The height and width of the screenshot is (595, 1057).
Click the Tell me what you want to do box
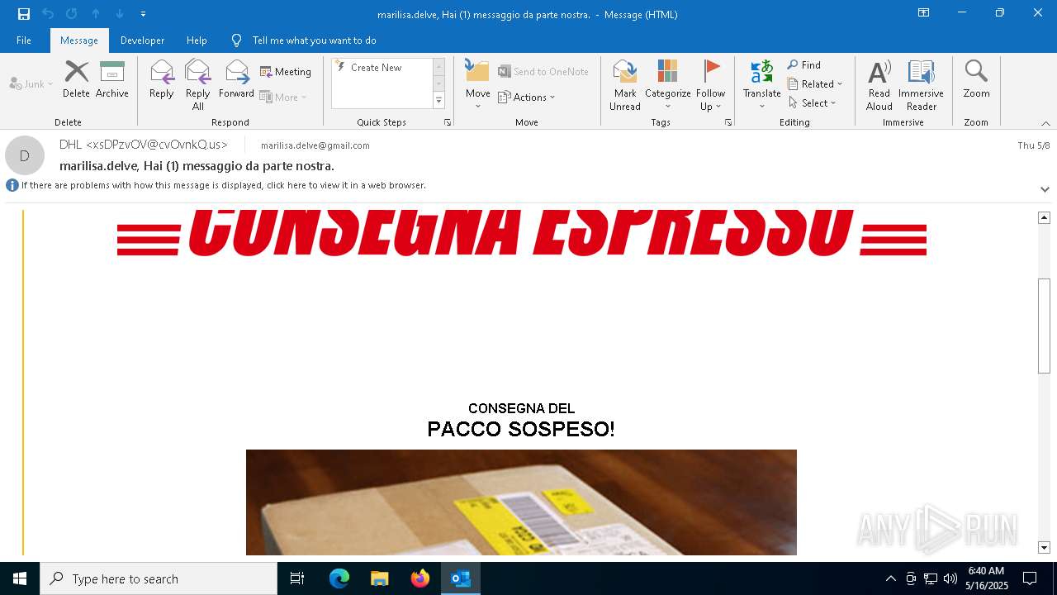pos(314,40)
